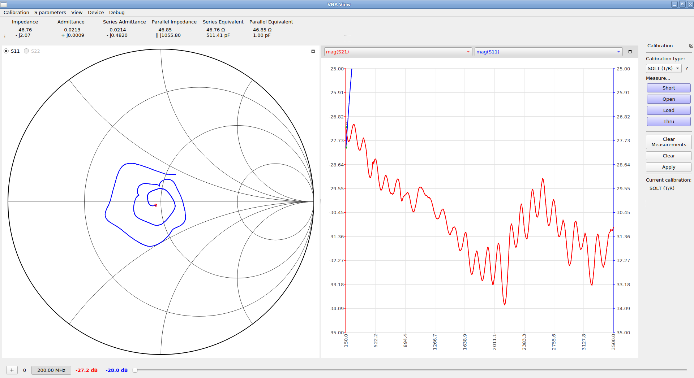Click the red marker dot on Smith chart
The width and height of the screenshot is (694, 378).
pos(156,205)
